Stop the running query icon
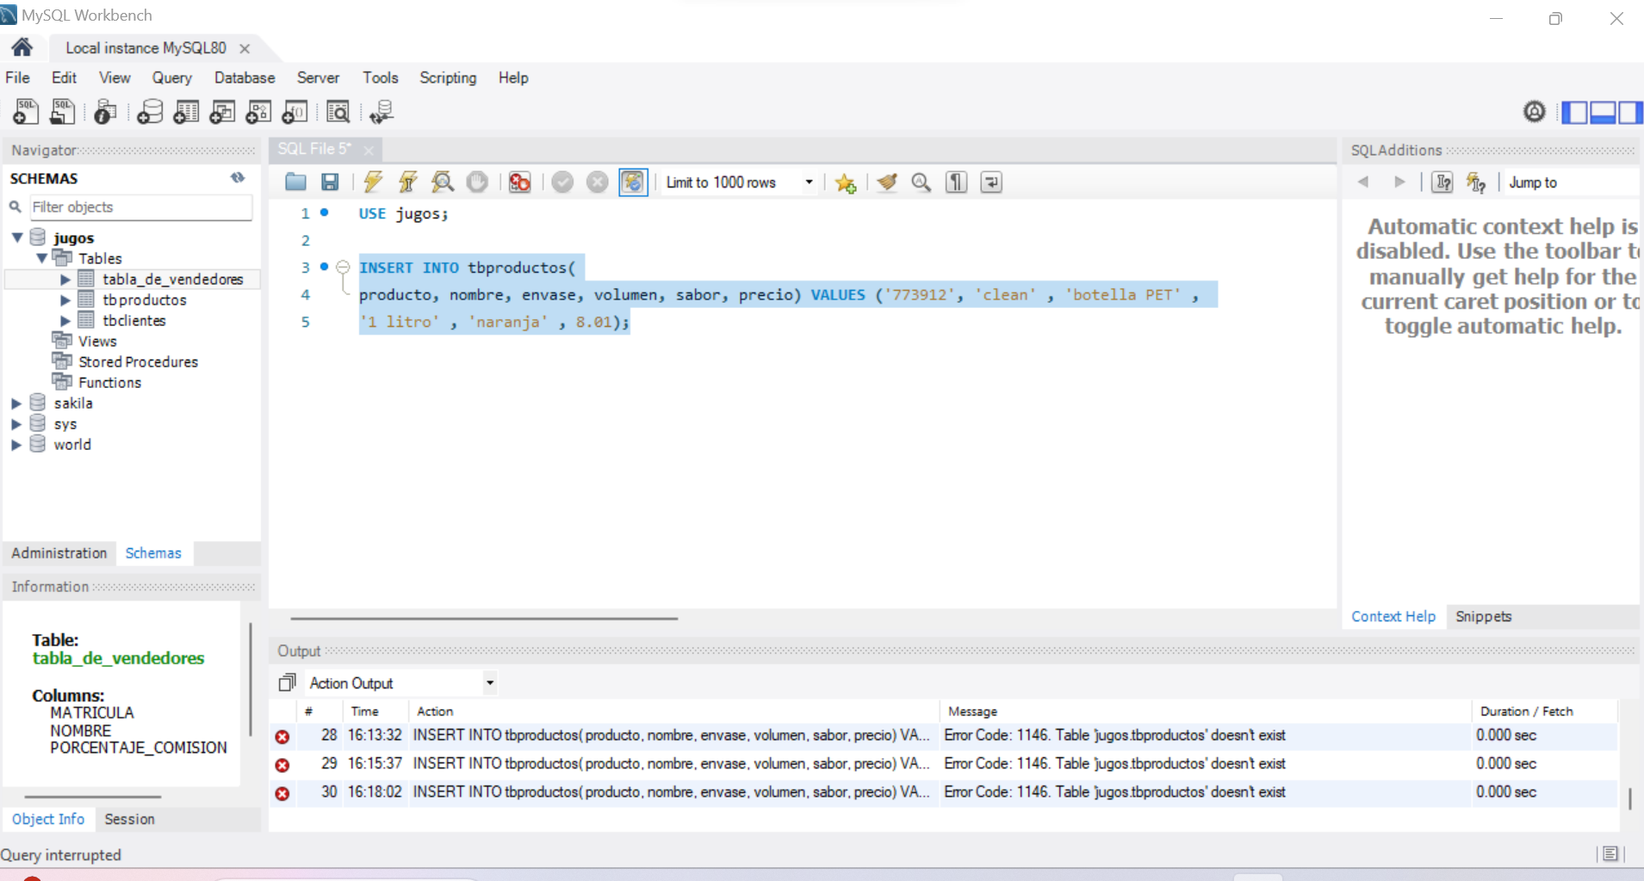 point(477,182)
